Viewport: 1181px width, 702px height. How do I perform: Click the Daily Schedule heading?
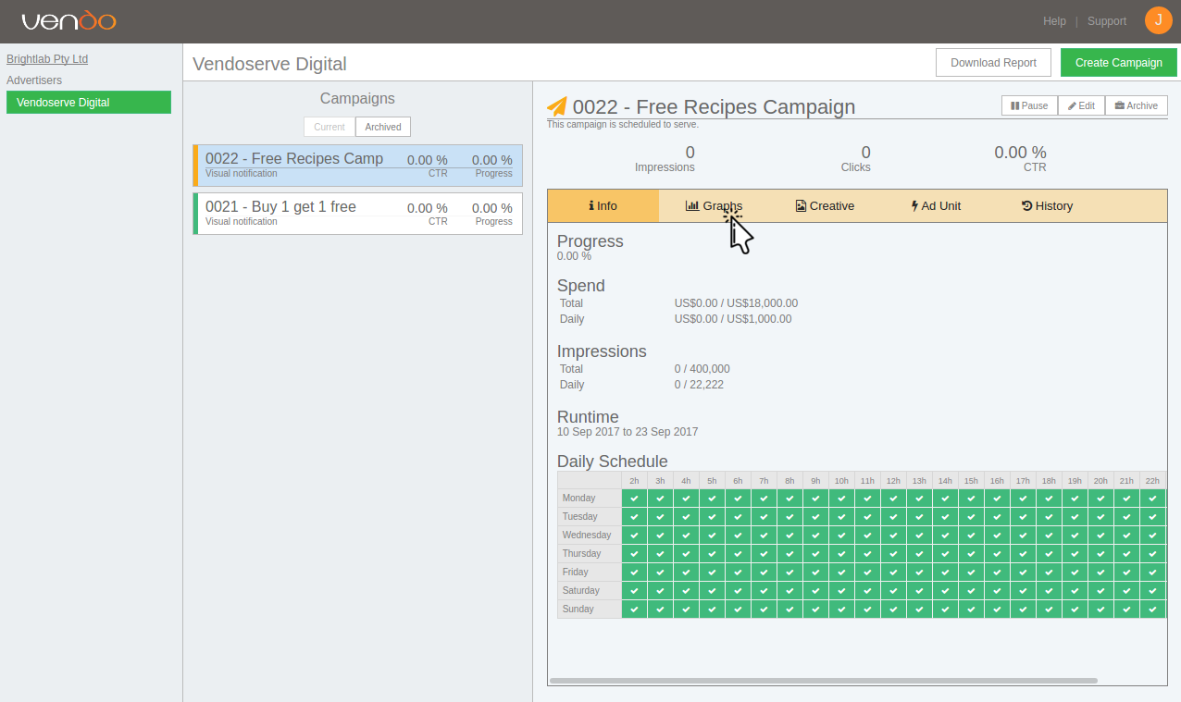pyautogui.click(x=612, y=462)
